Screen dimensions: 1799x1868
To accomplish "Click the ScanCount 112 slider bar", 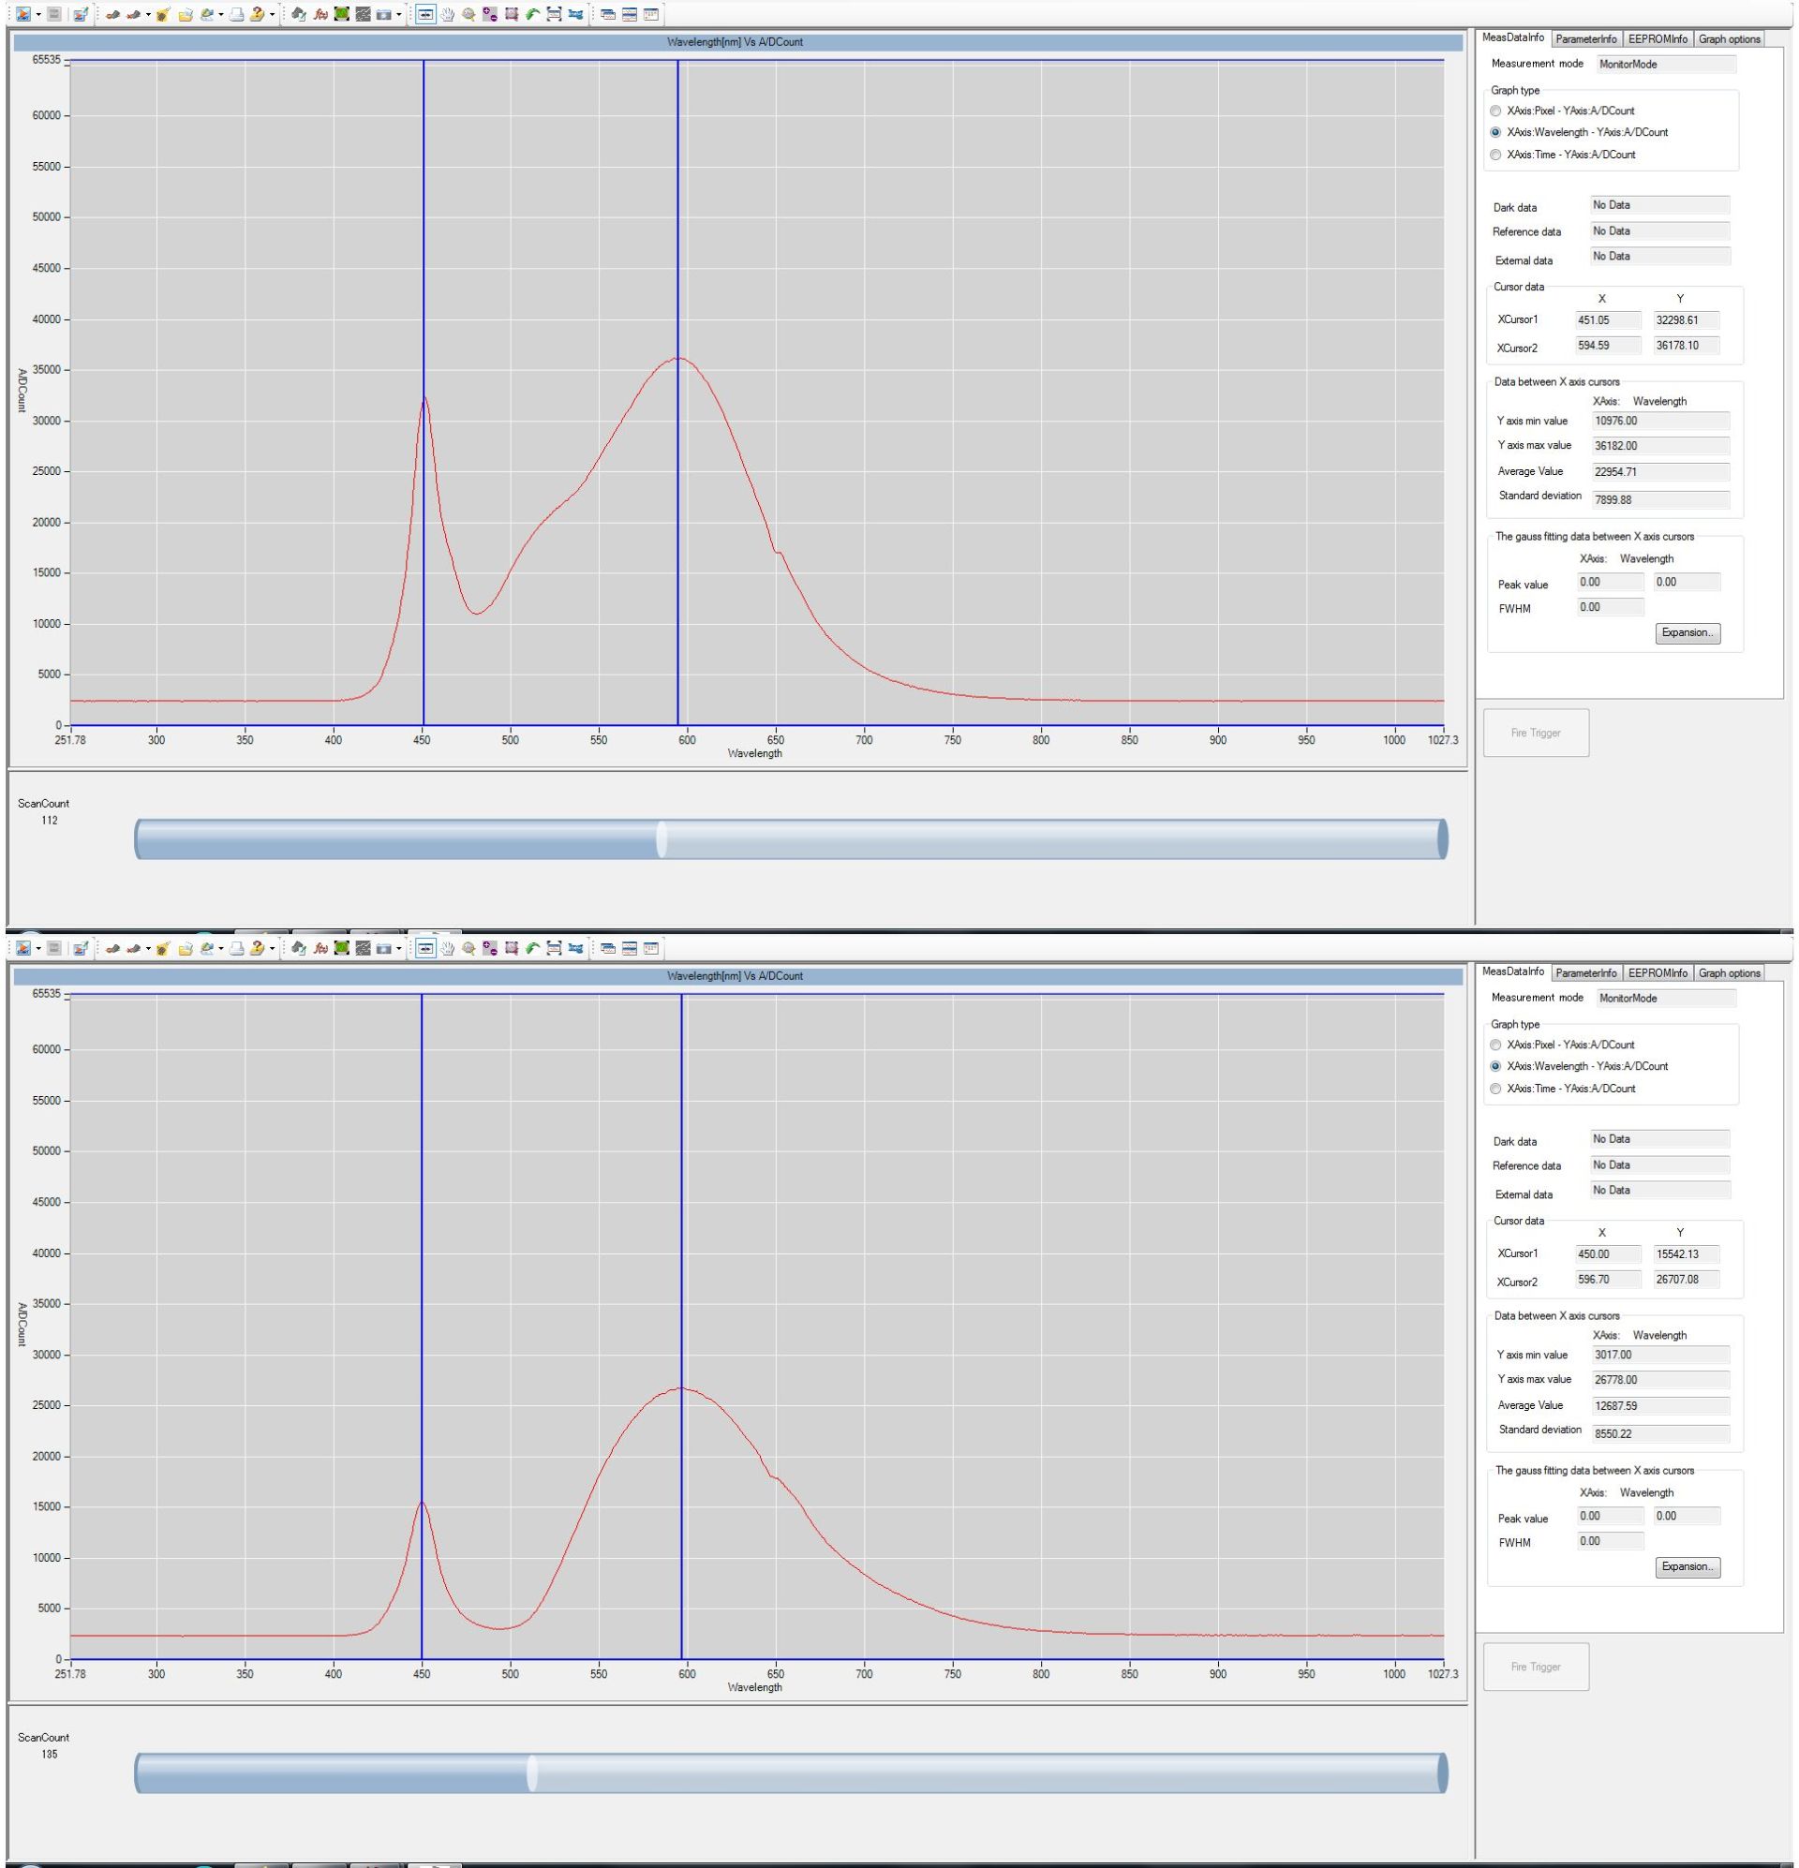I will tap(792, 838).
